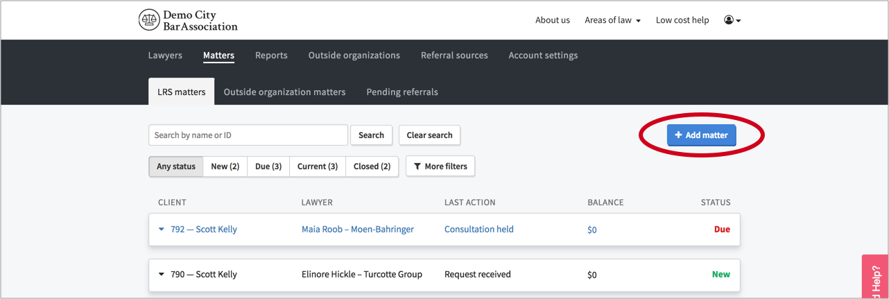889x299 pixels.
Task: Navigate to Outside organizations
Action: click(354, 55)
